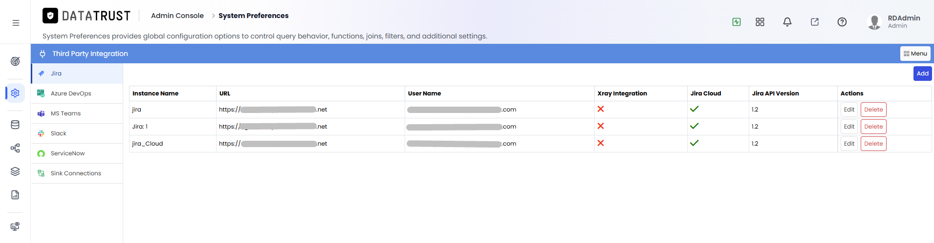The image size is (934, 243).
Task: Click Jira Cloud green check for jira row
Action: (x=694, y=109)
